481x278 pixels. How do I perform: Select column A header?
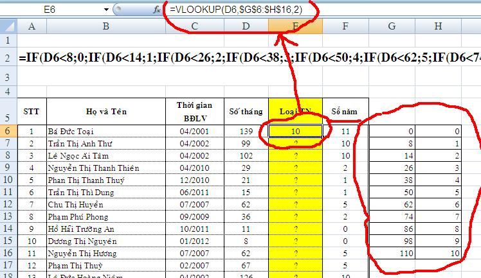click(32, 26)
